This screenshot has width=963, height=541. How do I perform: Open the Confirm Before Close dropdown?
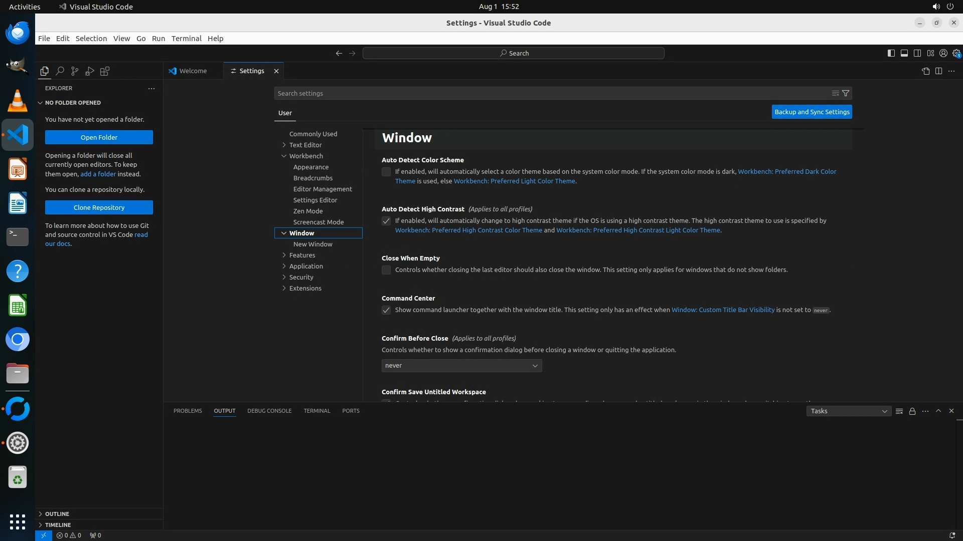pos(461,366)
